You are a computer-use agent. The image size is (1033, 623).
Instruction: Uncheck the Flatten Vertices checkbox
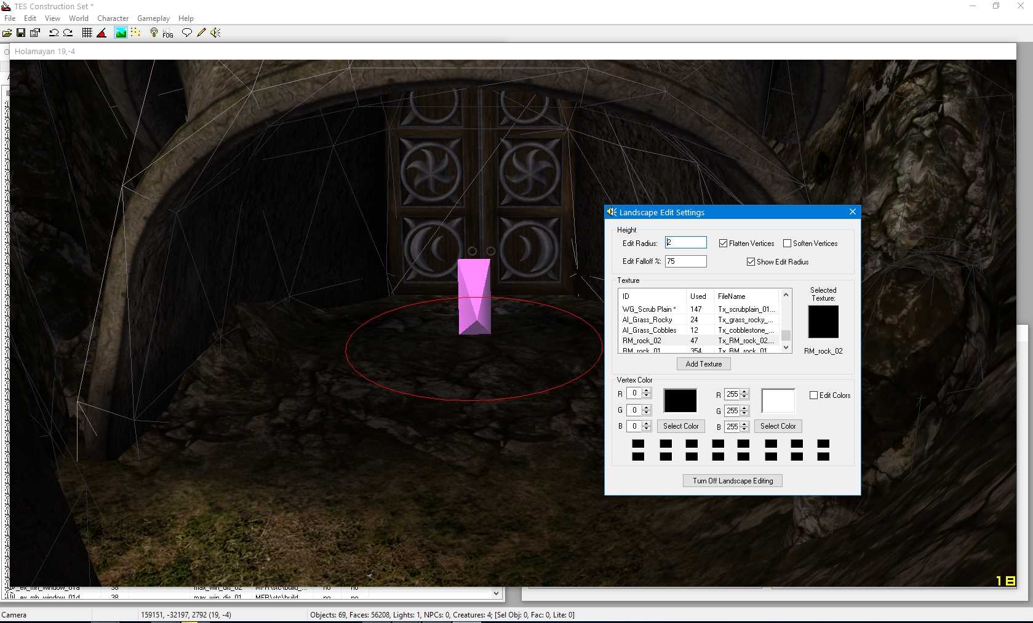pyautogui.click(x=724, y=244)
